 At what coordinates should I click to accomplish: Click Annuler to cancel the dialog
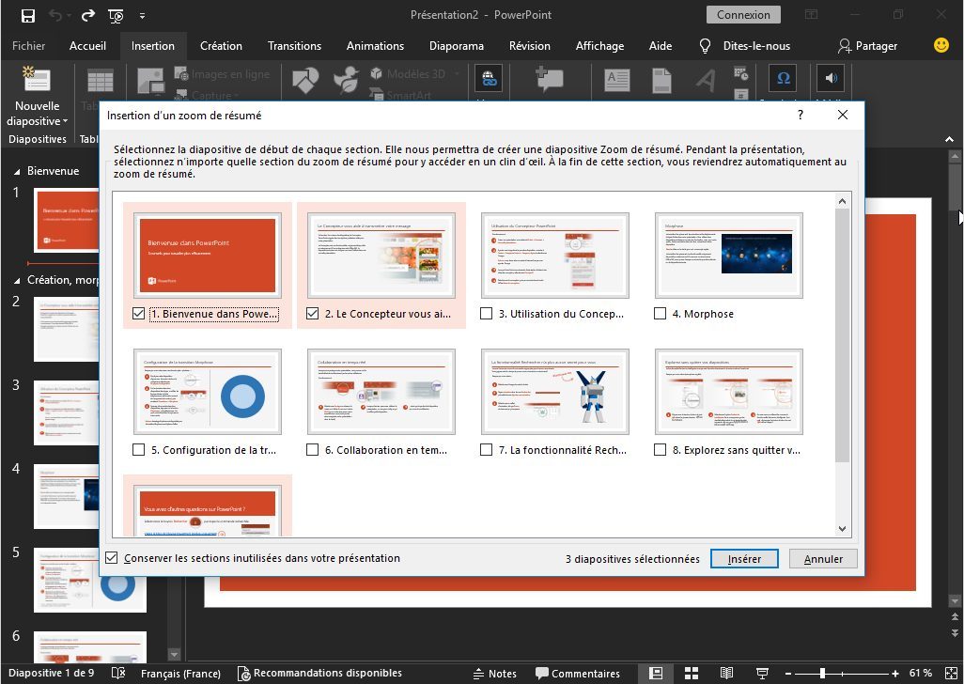coord(823,559)
